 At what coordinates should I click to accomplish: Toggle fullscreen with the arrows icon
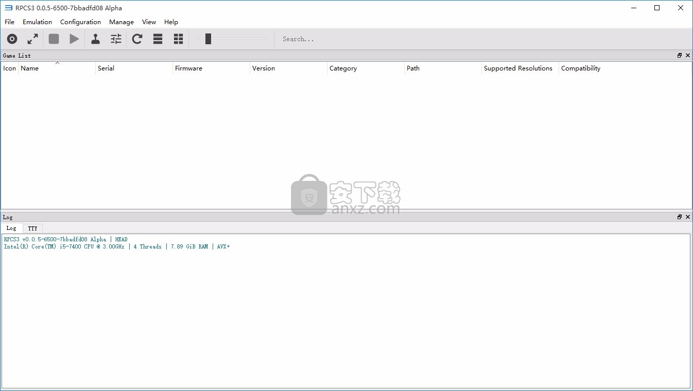point(32,39)
